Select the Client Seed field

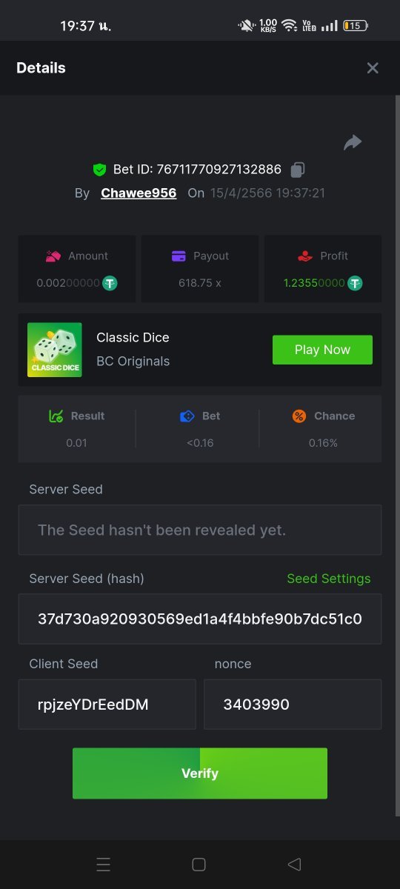[x=107, y=705]
